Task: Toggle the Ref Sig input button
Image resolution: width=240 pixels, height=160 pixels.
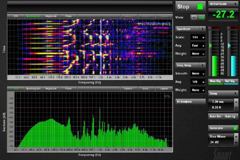Action: click(x=231, y=81)
